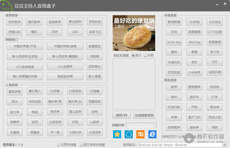Launch the Internet Explorer icon
Screen dimensions: 230x148
[x=152, y=134]
